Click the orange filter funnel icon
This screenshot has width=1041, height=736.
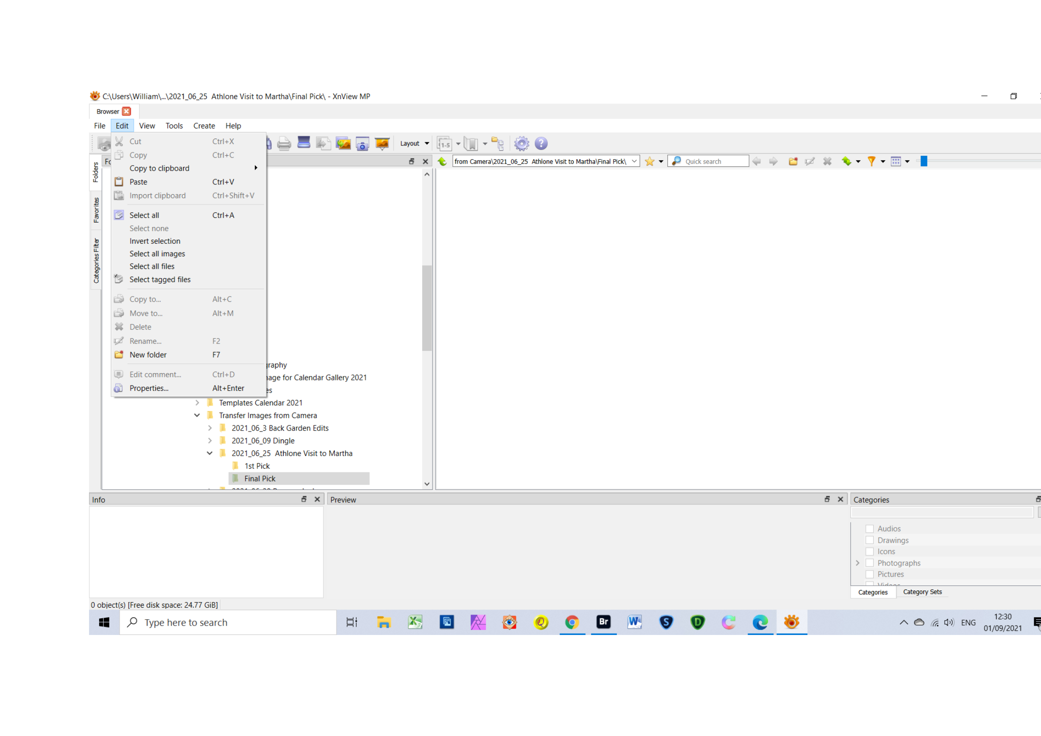point(871,161)
